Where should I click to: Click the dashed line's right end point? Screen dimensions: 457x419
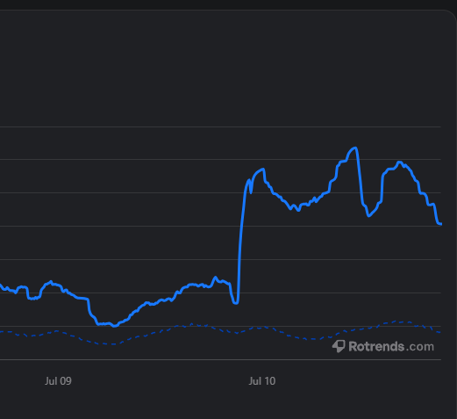(x=439, y=332)
